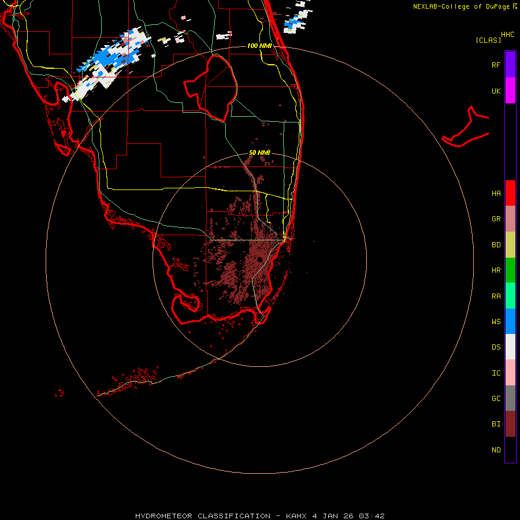
Task: Click the RA legend label
Action: (496, 296)
